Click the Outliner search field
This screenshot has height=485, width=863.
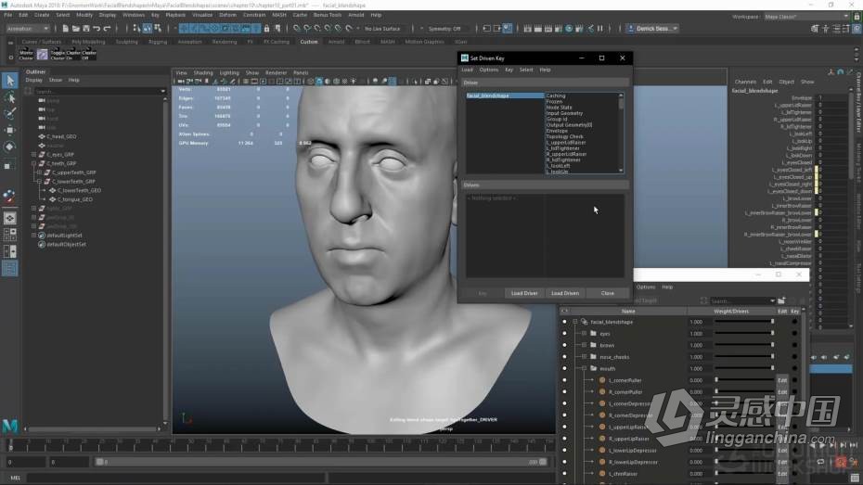[98, 91]
